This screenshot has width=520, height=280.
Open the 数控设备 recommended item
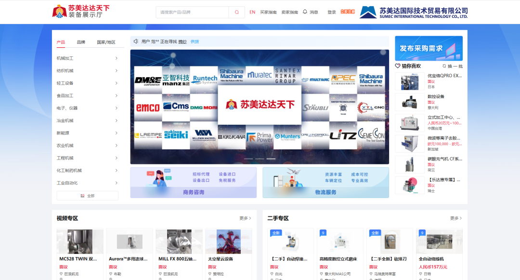pyautogui.click(x=429, y=102)
